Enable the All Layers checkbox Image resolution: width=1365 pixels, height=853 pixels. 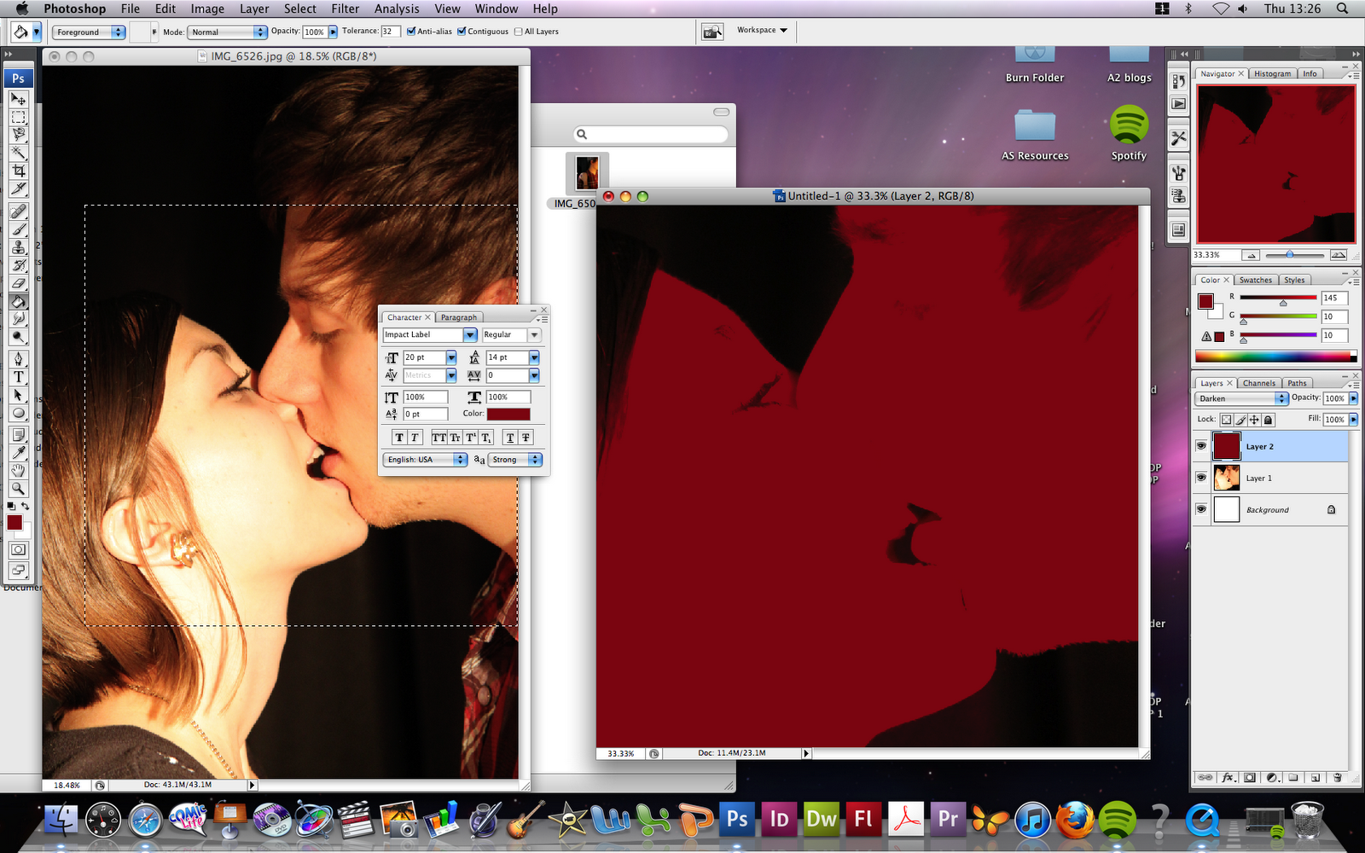pyautogui.click(x=518, y=32)
